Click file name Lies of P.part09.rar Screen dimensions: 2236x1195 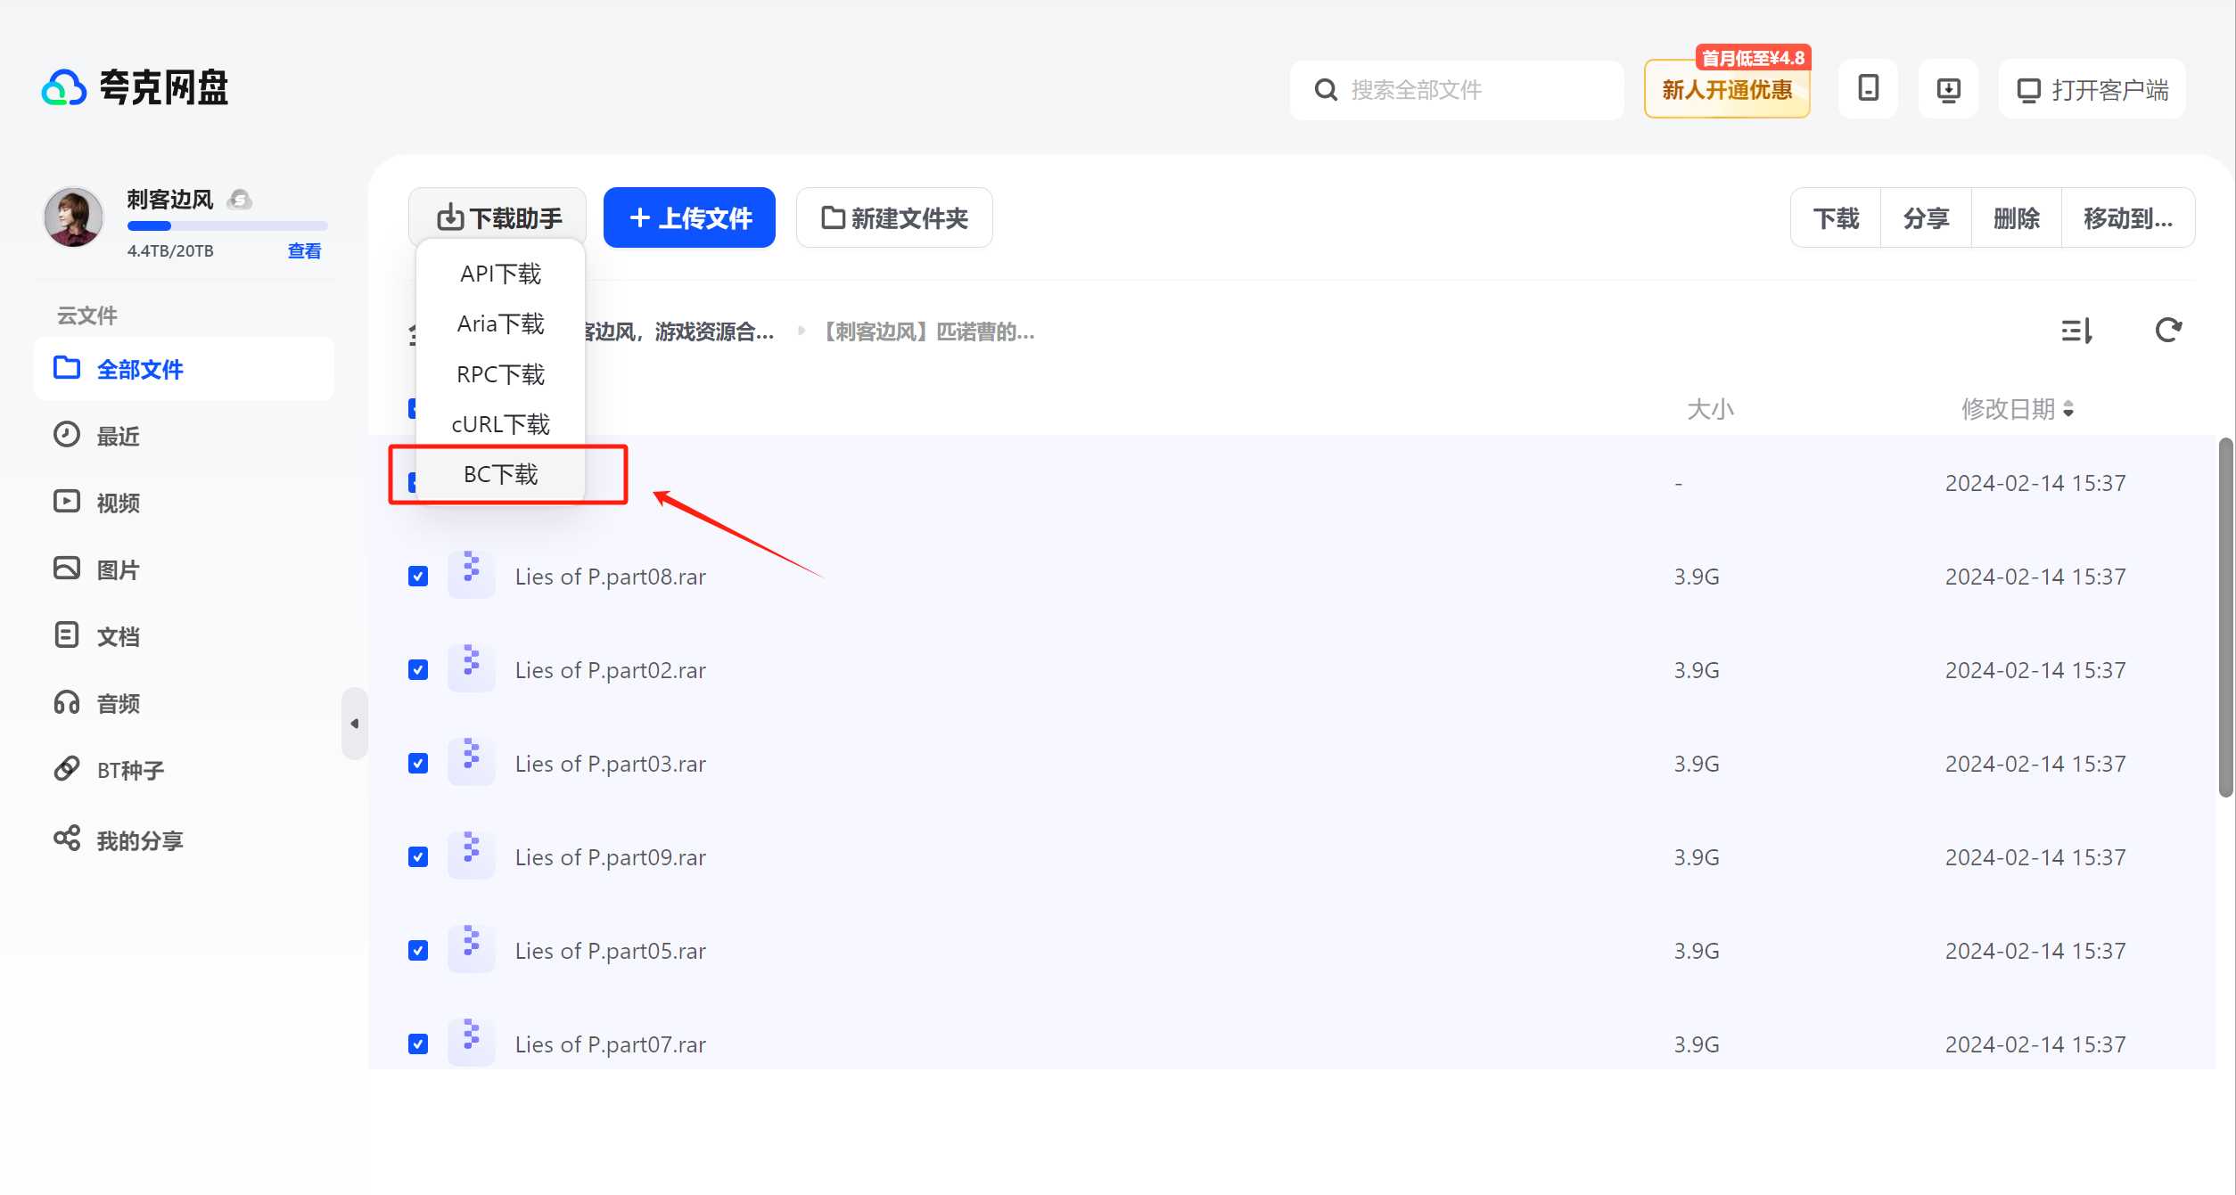(x=611, y=857)
